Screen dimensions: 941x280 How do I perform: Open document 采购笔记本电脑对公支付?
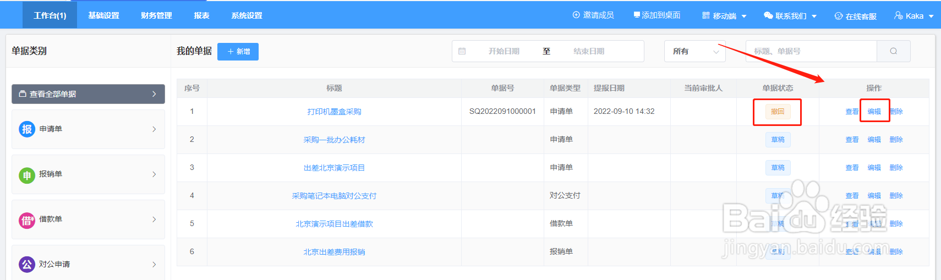(334, 196)
